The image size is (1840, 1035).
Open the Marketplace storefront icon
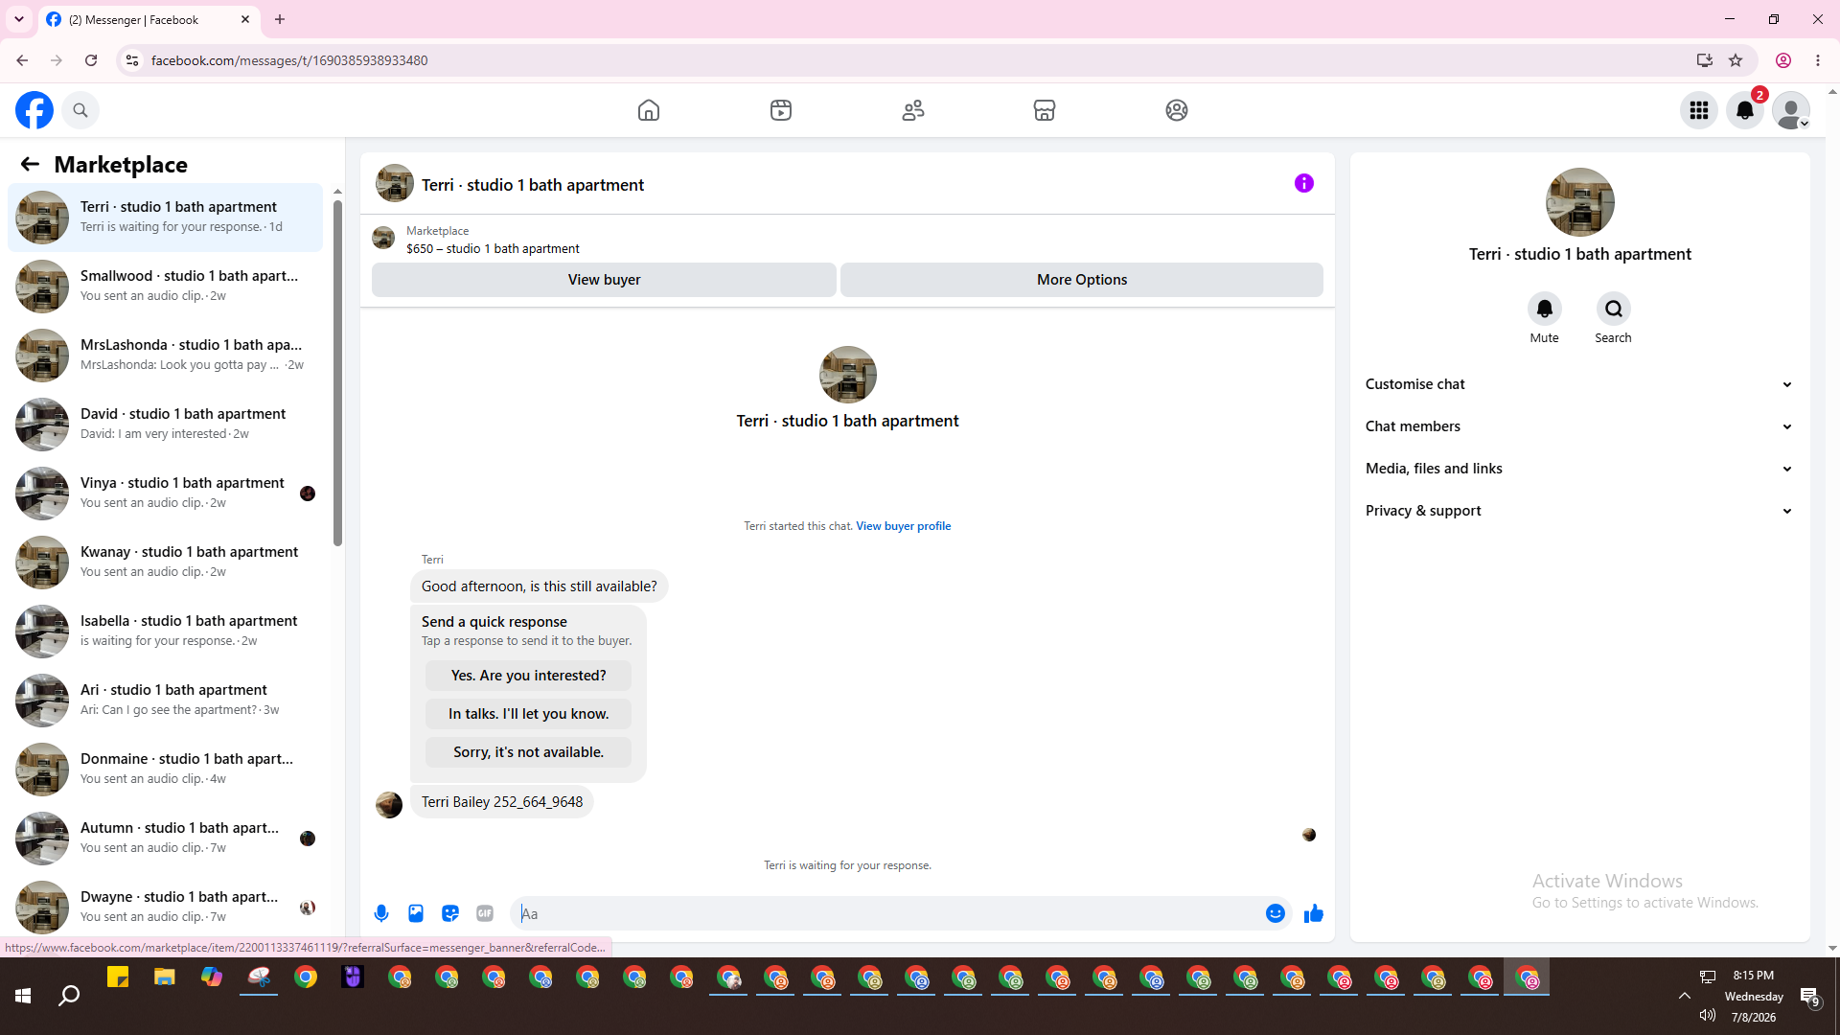1045,110
